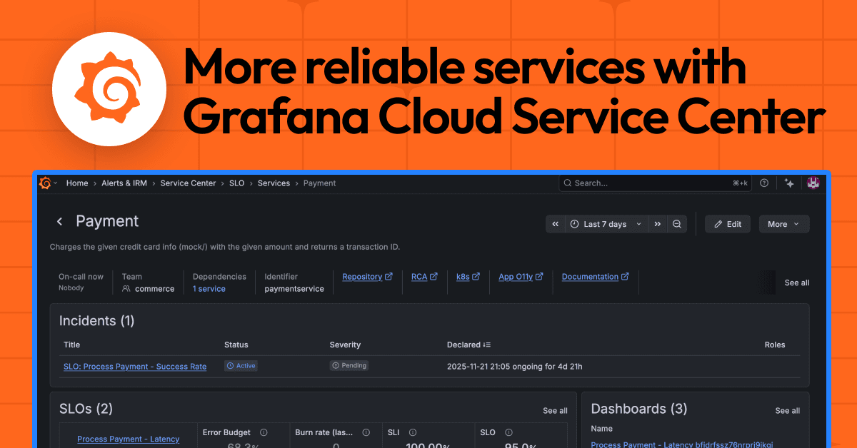Click the user profile avatar
Viewport: 857px width, 448px height.
[x=813, y=183]
